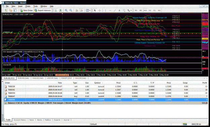Open the File menu
This screenshot has width=210, height=127.
pos(7,6)
